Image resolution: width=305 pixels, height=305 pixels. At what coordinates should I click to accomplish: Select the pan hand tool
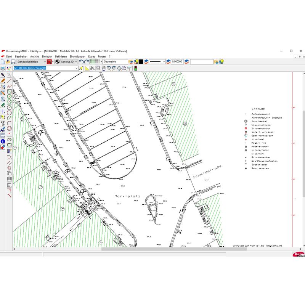tap(103, 68)
